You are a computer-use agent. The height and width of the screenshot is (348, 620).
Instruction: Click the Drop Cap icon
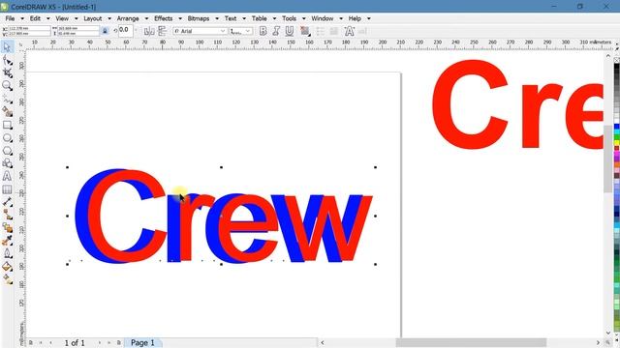tap(333, 31)
